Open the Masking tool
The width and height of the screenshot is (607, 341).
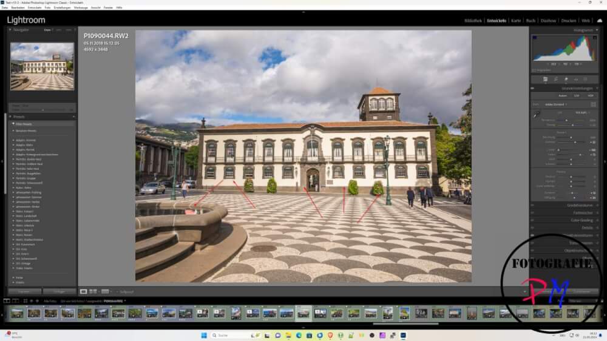pyautogui.click(x=586, y=79)
